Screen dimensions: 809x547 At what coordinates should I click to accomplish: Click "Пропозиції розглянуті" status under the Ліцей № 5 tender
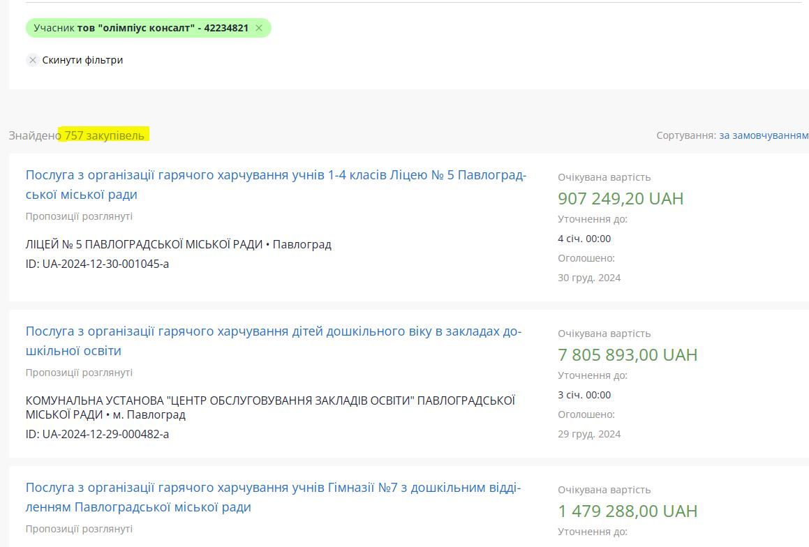pyautogui.click(x=79, y=216)
